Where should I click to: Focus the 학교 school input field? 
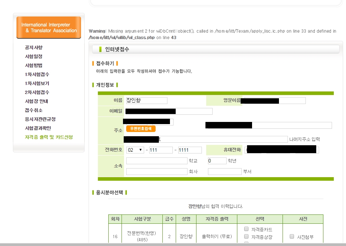tap(156, 161)
